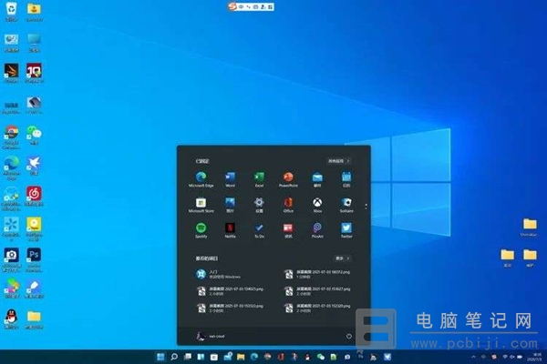Screen dimensions: 547x364
Task: Open the van cloud user account menu
Action: [211, 336]
